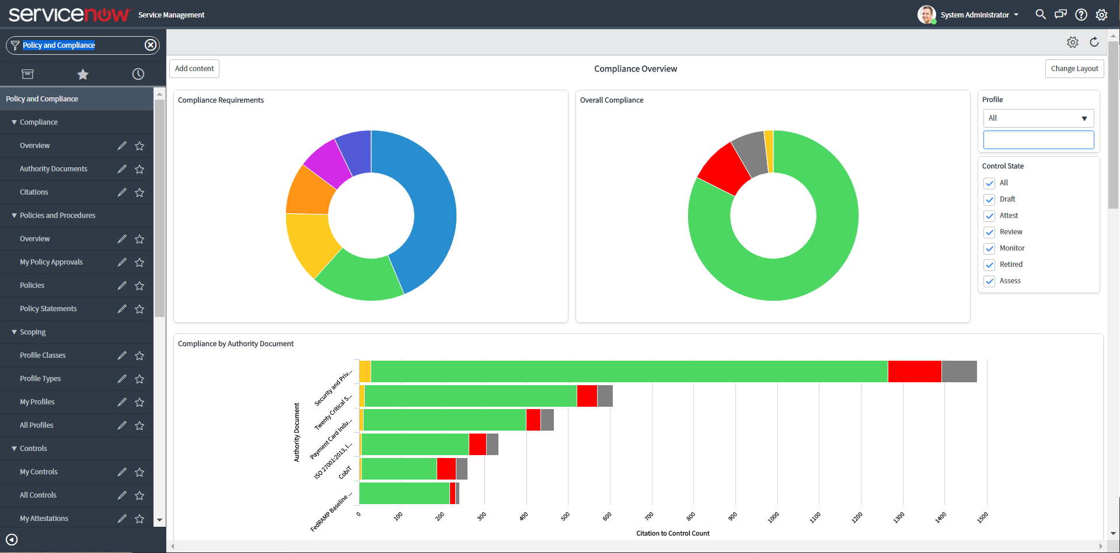The width and height of the screenshot is (1120, 553).
Task: Click the Change Layout button
Action: tap(1074, 69)
